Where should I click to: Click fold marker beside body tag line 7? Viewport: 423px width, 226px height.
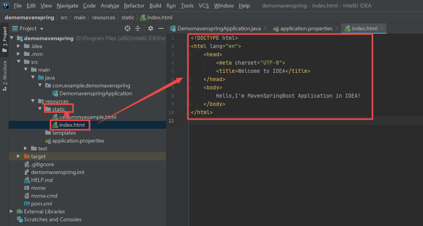pos(189,88)
